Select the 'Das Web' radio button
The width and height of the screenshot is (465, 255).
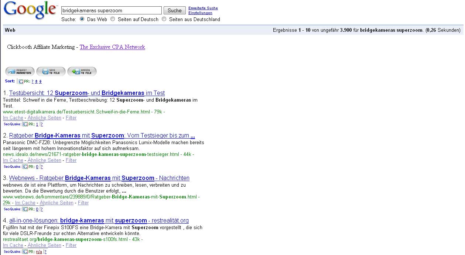pyautogui.click(x=82, y=19)
